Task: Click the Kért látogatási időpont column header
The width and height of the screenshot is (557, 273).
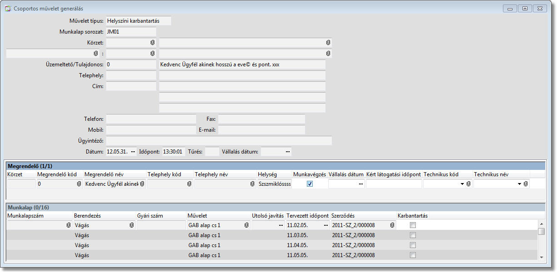Action: (x=394, y=174)
